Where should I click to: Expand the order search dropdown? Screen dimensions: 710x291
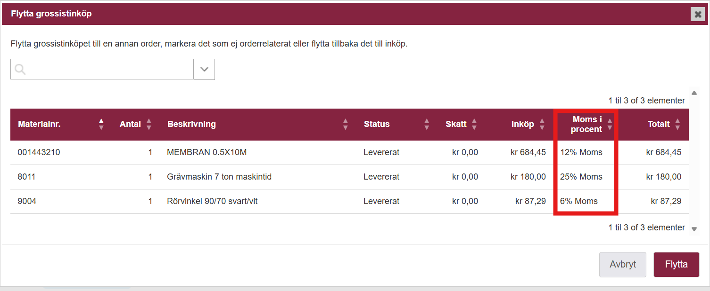(x=204, y=69)
